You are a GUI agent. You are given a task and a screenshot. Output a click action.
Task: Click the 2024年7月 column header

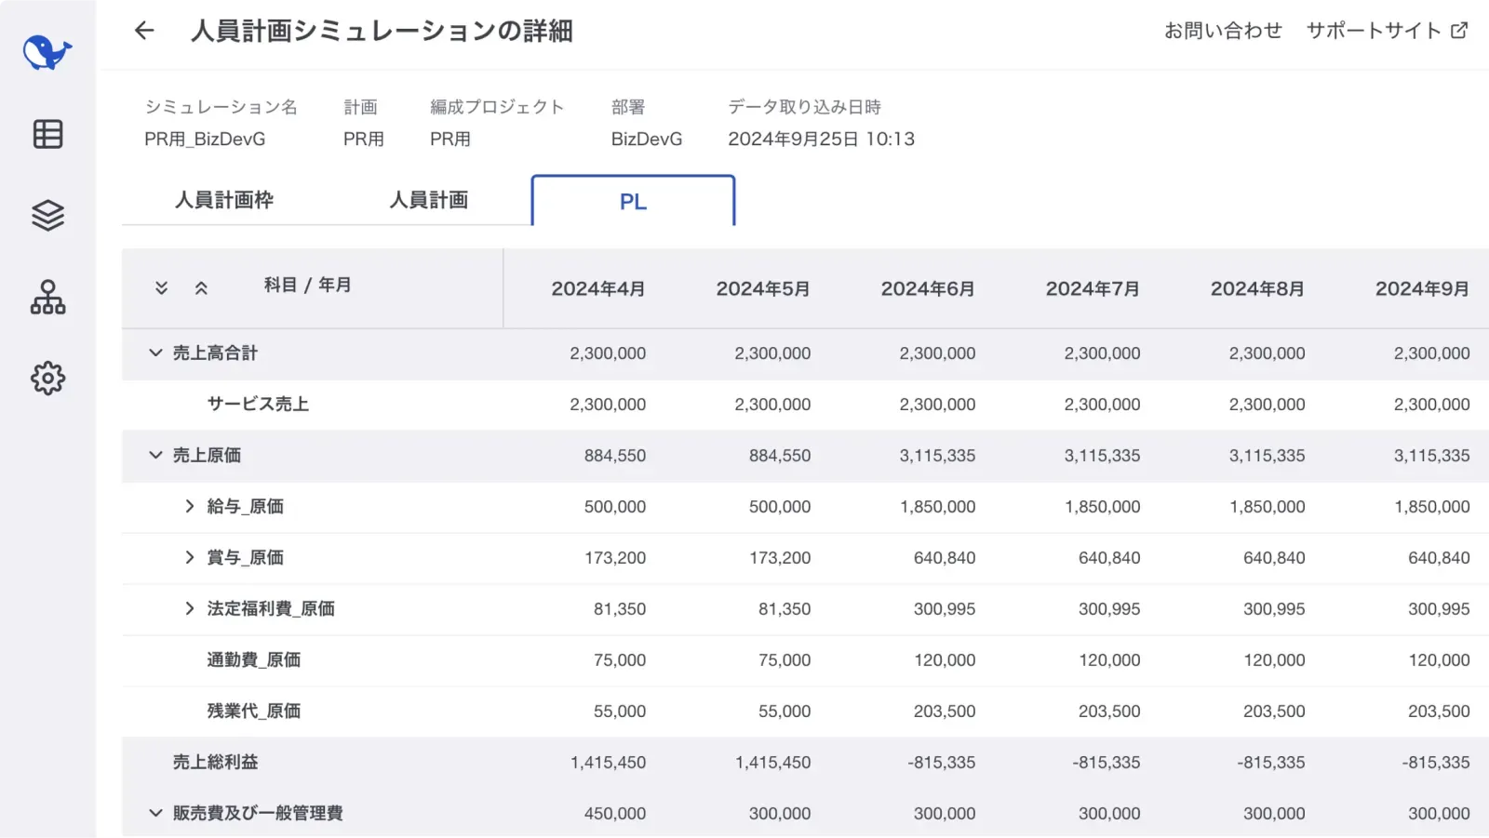[1093, 289]
